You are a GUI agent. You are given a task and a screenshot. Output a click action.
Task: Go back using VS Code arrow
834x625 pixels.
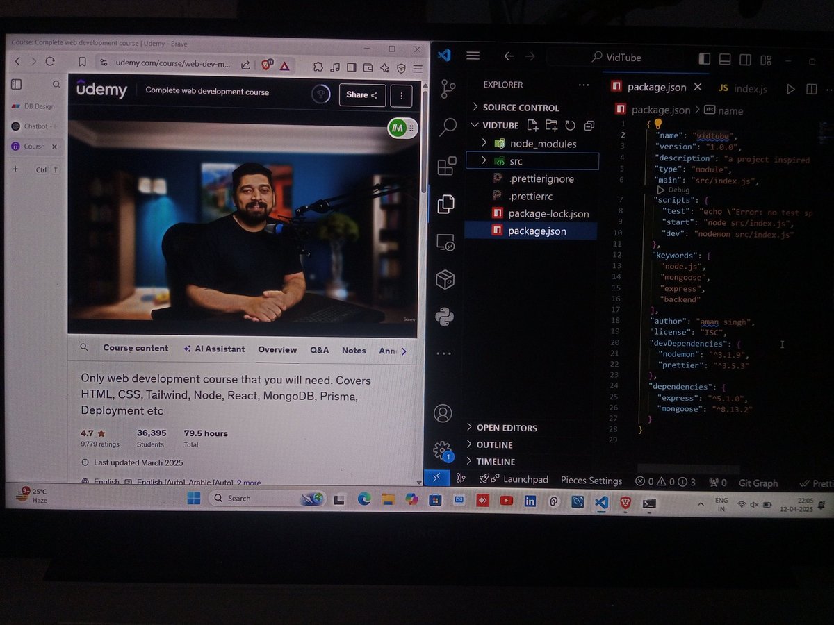(x=509, y=56)
